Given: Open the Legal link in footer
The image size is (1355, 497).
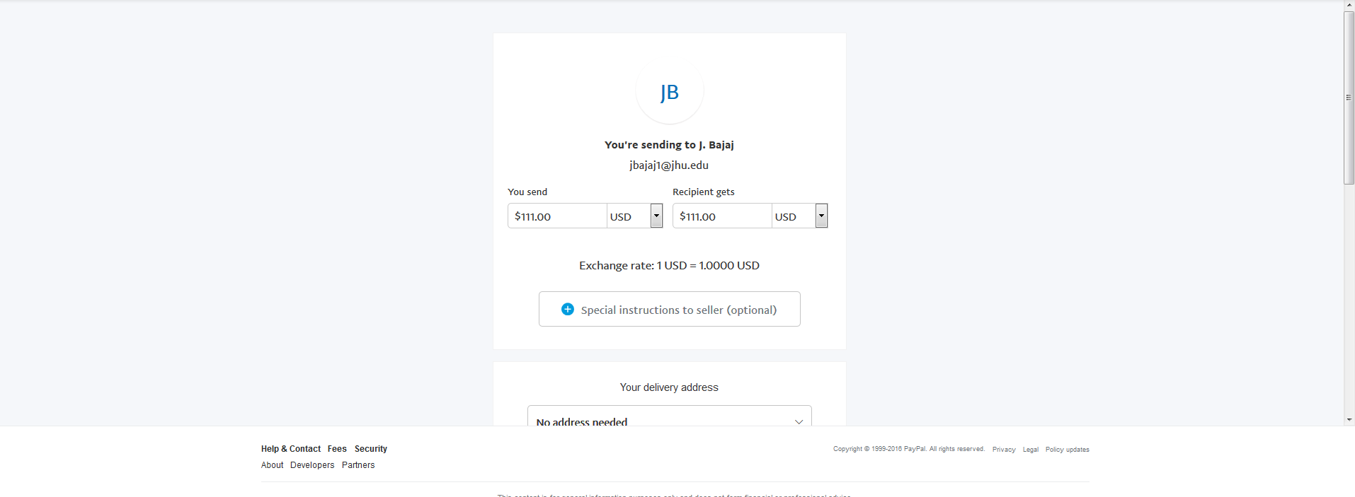Looking at the screenshot, I should coord(1030,450).
